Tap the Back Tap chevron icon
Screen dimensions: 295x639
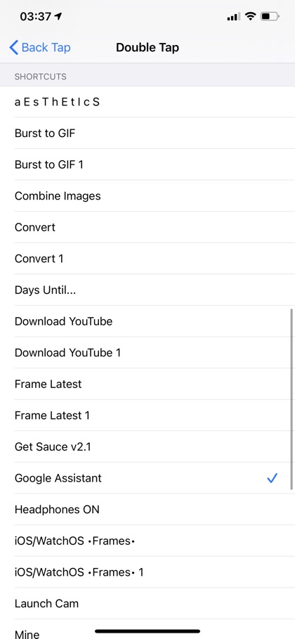coord(13,48)
